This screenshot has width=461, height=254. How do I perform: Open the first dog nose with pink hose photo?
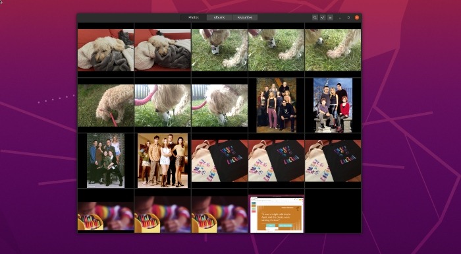(x=163, y=106)
